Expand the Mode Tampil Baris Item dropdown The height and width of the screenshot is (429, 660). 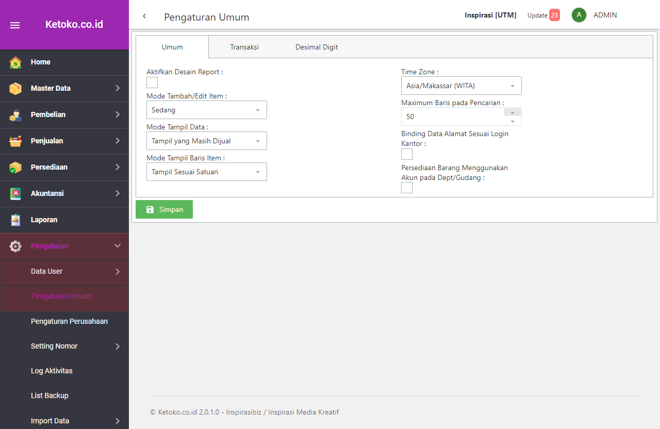click(x=206, y=172)
